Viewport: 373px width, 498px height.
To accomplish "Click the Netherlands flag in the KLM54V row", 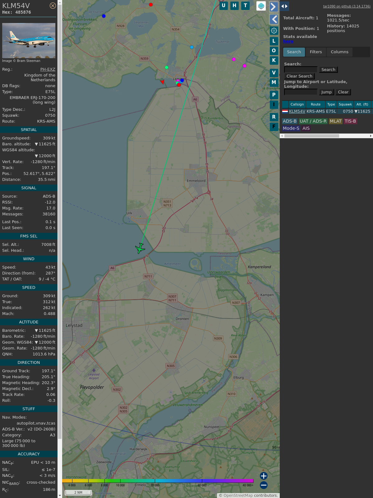I will pyautogui.click(x=285, y=111).
